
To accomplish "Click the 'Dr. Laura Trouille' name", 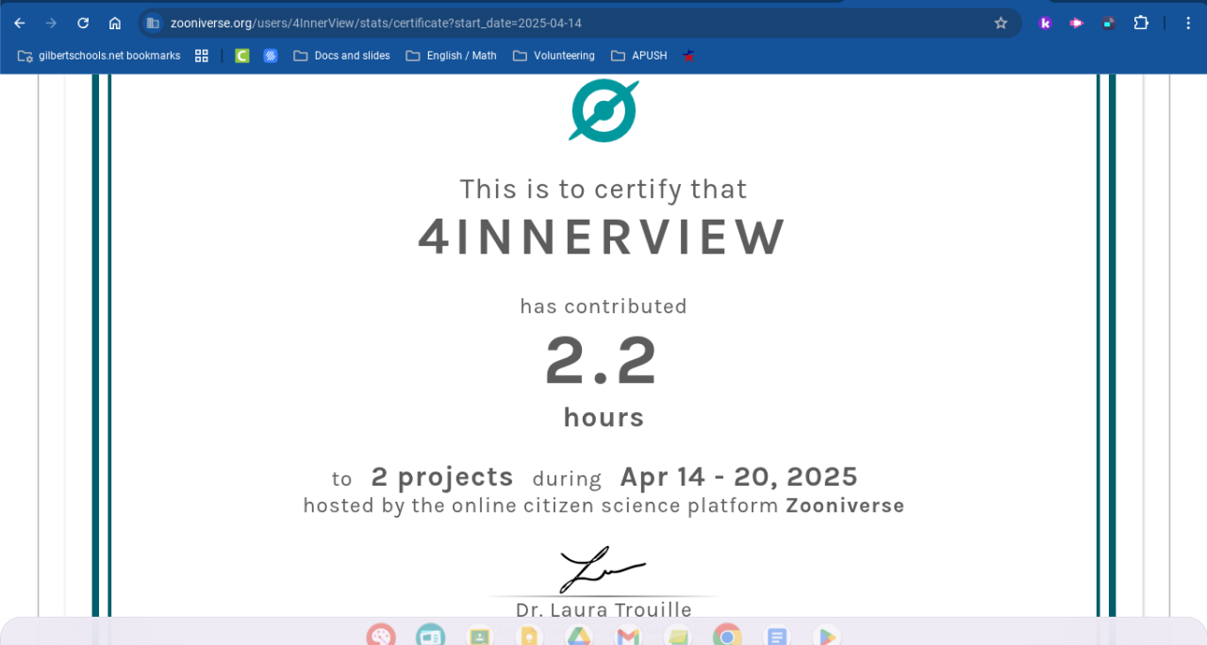I will (603, 609).
